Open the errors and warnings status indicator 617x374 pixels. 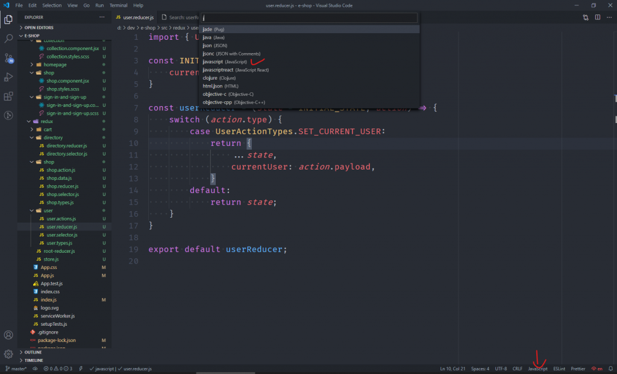[x=58, y=369]
